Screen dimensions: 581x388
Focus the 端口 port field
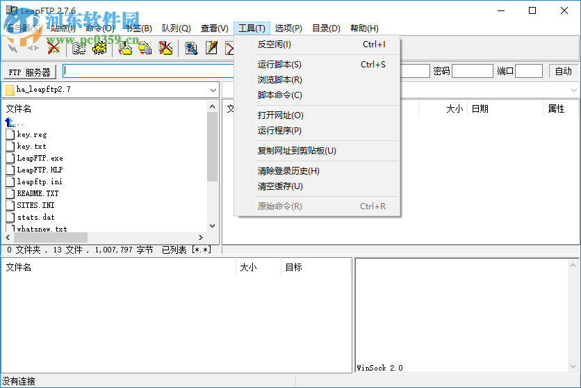[x=529, y=71]
